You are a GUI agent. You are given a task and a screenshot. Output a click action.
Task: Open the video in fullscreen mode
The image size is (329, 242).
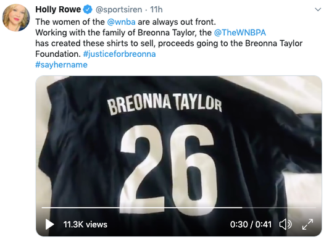coord(307,224)
